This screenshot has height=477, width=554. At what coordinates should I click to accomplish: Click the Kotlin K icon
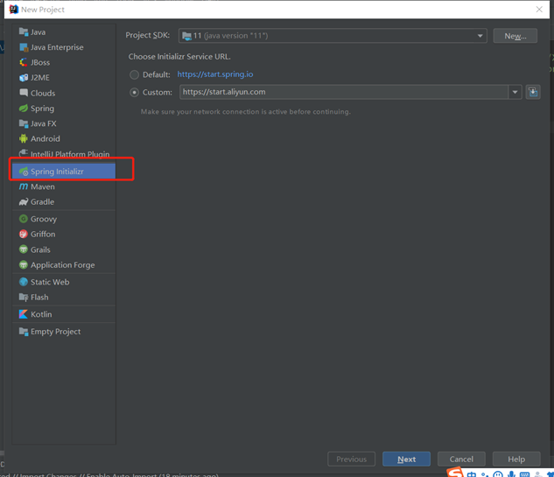coord(24,314)
